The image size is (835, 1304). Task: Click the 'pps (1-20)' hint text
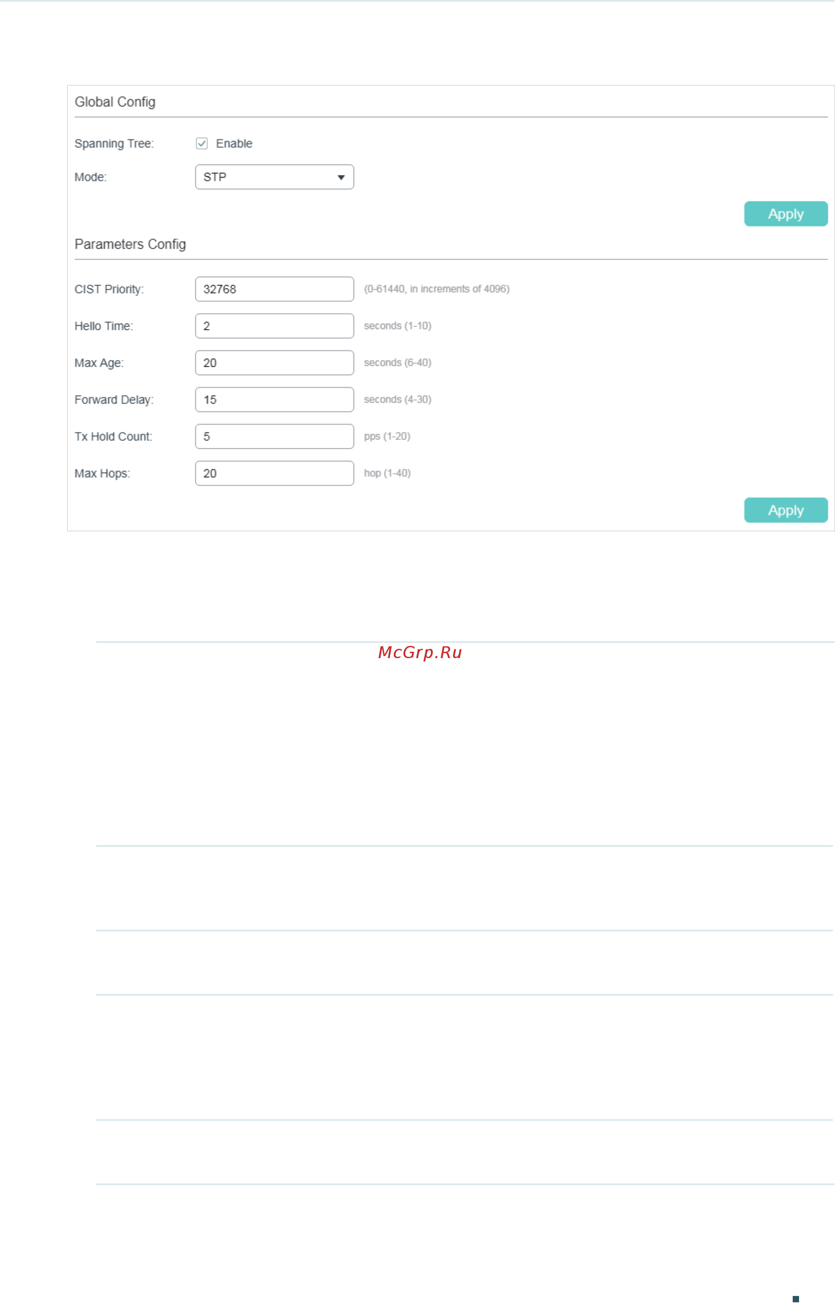click(x=387, y=436)
